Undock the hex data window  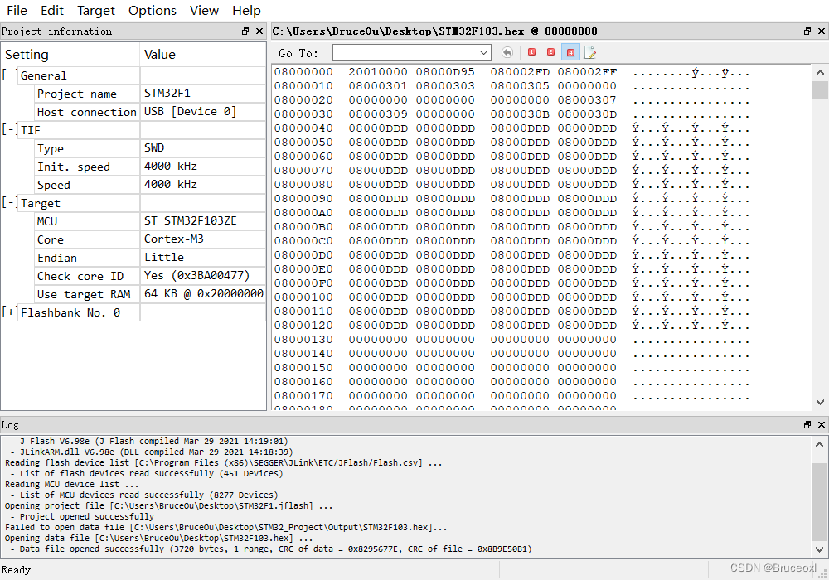click(x=807, y=31)
